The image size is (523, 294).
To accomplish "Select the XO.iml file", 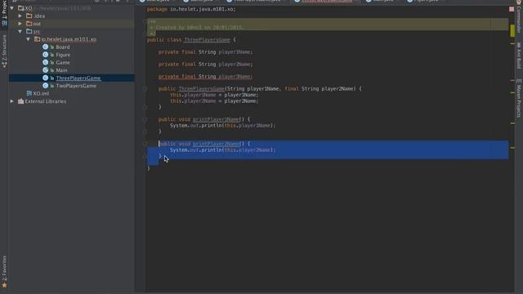I will 41,93.
